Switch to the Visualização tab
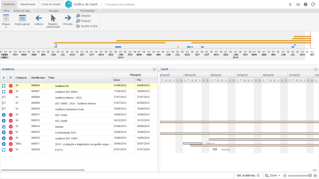The height and width of the screenshot is (179, 319). 28,4
